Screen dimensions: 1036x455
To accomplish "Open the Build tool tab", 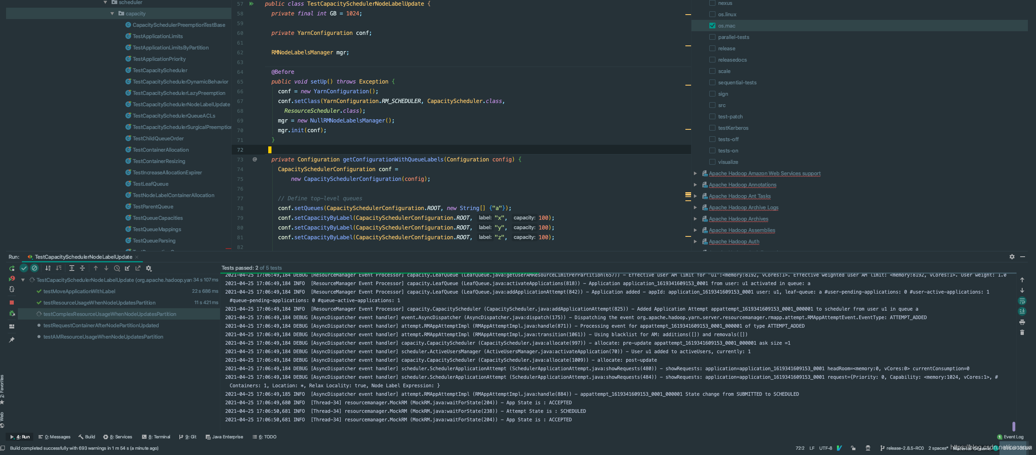I will pos(87,437).
